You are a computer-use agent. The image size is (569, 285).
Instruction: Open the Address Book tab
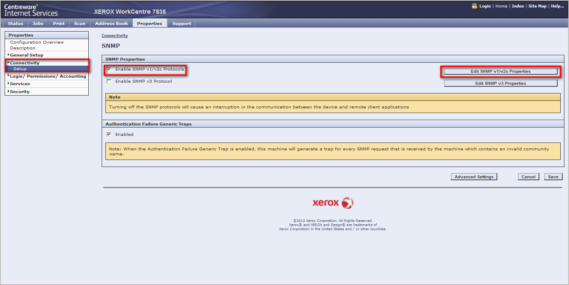pos(111,23)
